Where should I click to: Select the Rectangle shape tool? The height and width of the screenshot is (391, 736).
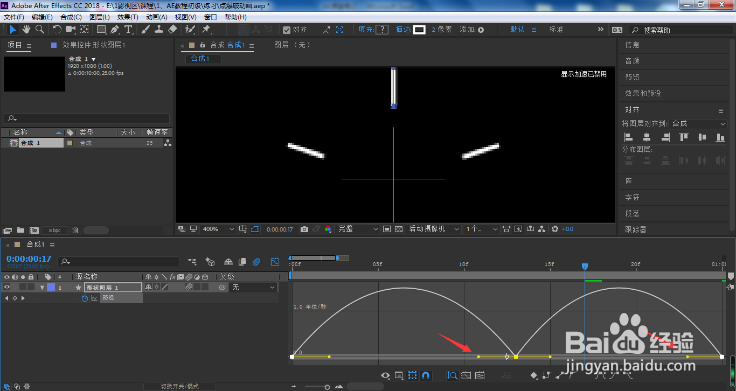pos(101,29)
